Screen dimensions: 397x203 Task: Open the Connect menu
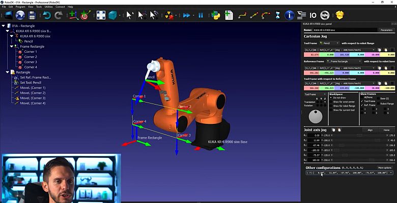click(60, 7)
